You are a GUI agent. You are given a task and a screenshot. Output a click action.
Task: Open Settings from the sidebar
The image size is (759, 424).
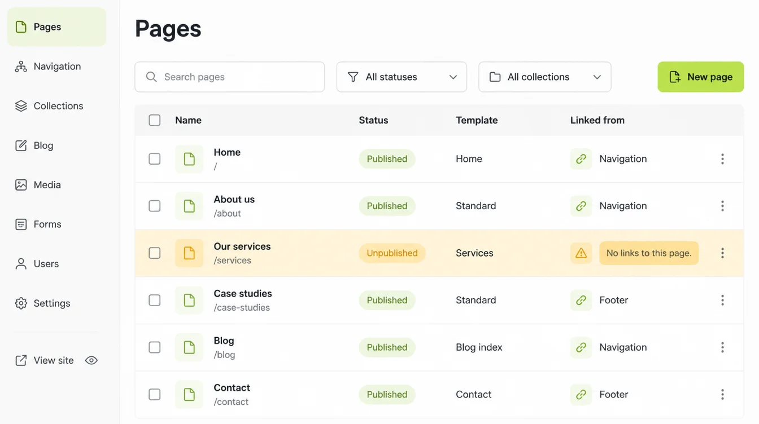pos(56,303)
